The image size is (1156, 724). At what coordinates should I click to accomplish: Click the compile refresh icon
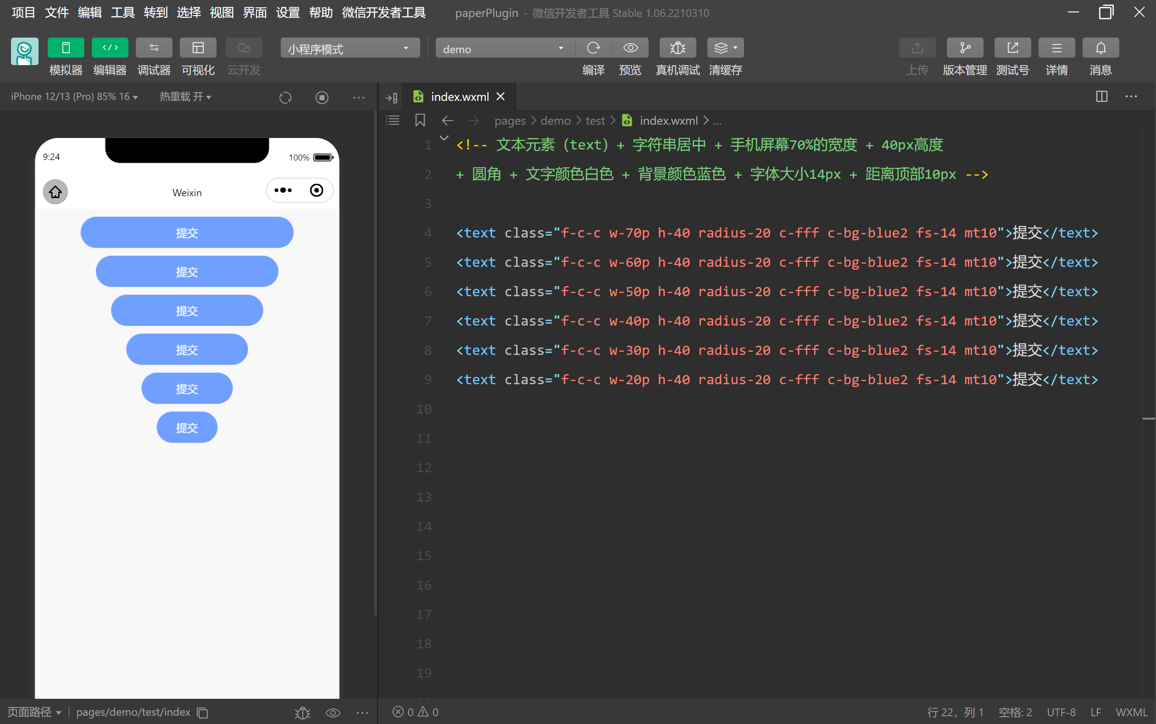593,48
